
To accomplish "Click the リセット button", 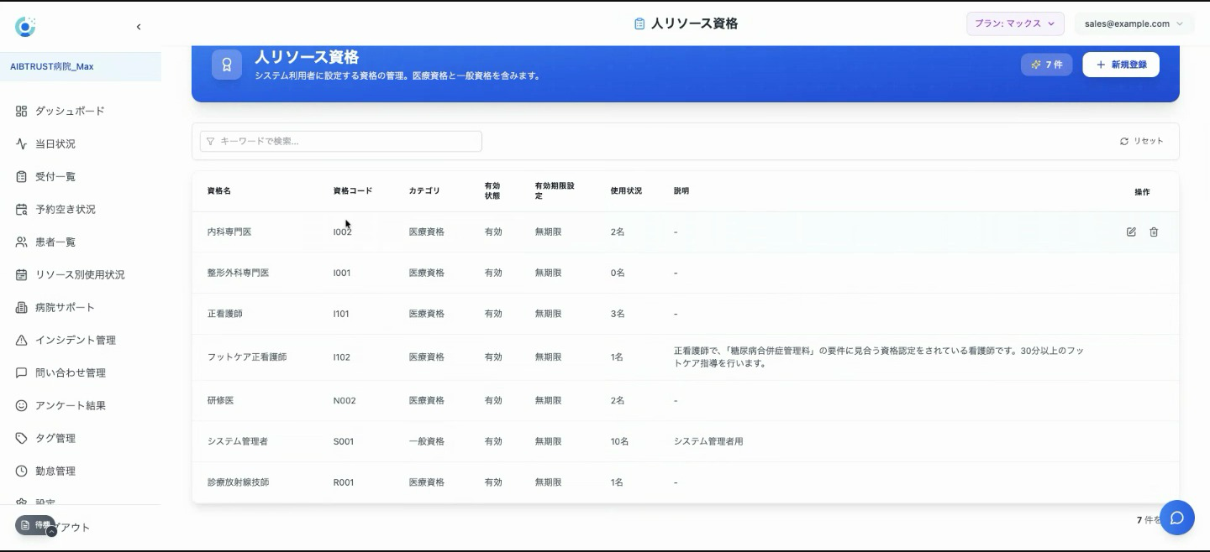I will click(x=1142, y=141).
